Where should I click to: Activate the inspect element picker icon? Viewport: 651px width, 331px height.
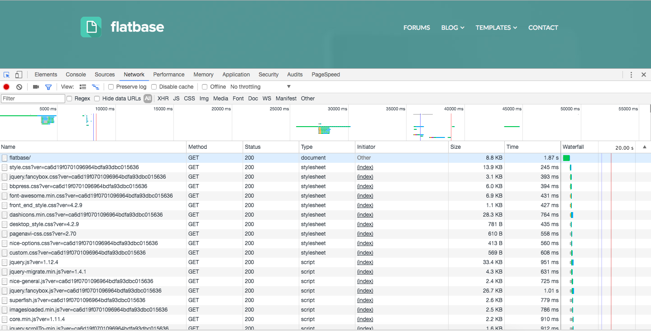click(7, 75)
